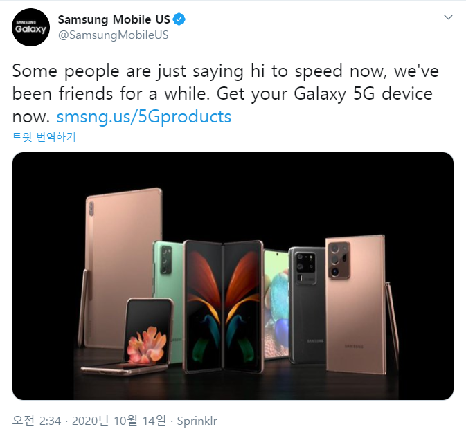Open the Samsung Mobile US display name

(114, 19)
